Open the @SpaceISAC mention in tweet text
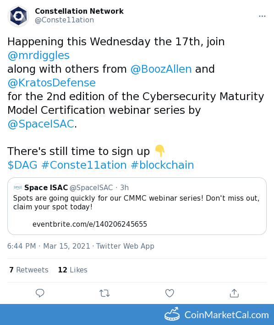Image resolution: width=274 pixels, height=325 pixels. 41,124
